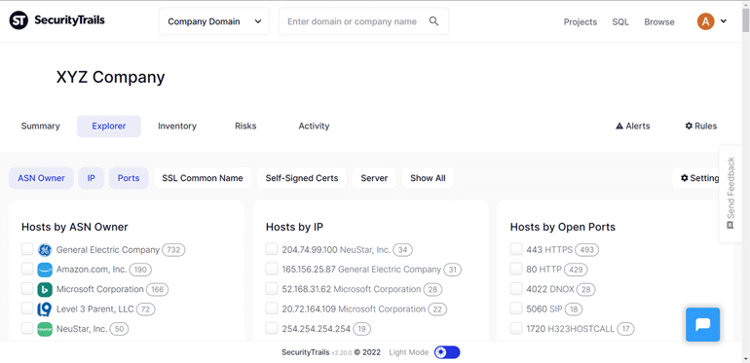This screenshot has height=363, width=750.
Task: Select the Explorer tab
Action: point(109,127)
